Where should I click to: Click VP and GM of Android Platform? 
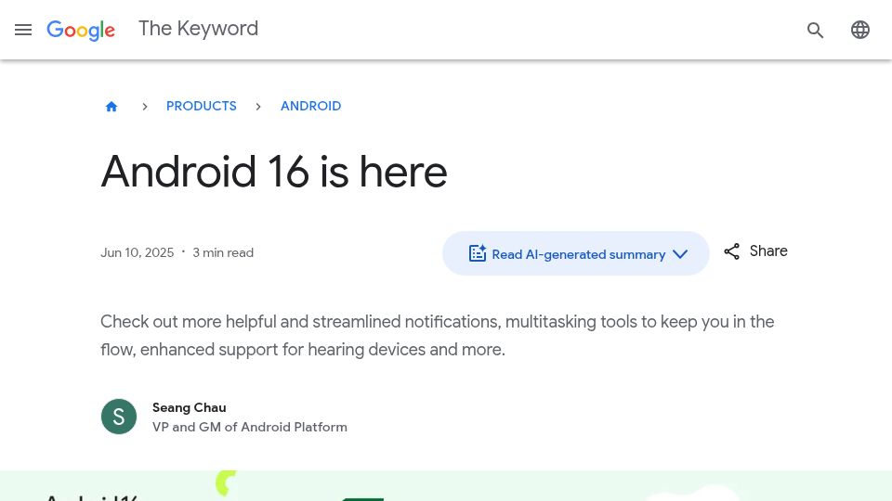(x=250, y=427)
